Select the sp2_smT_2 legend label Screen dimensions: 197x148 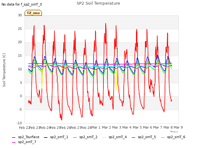click(x=88, y=137)
